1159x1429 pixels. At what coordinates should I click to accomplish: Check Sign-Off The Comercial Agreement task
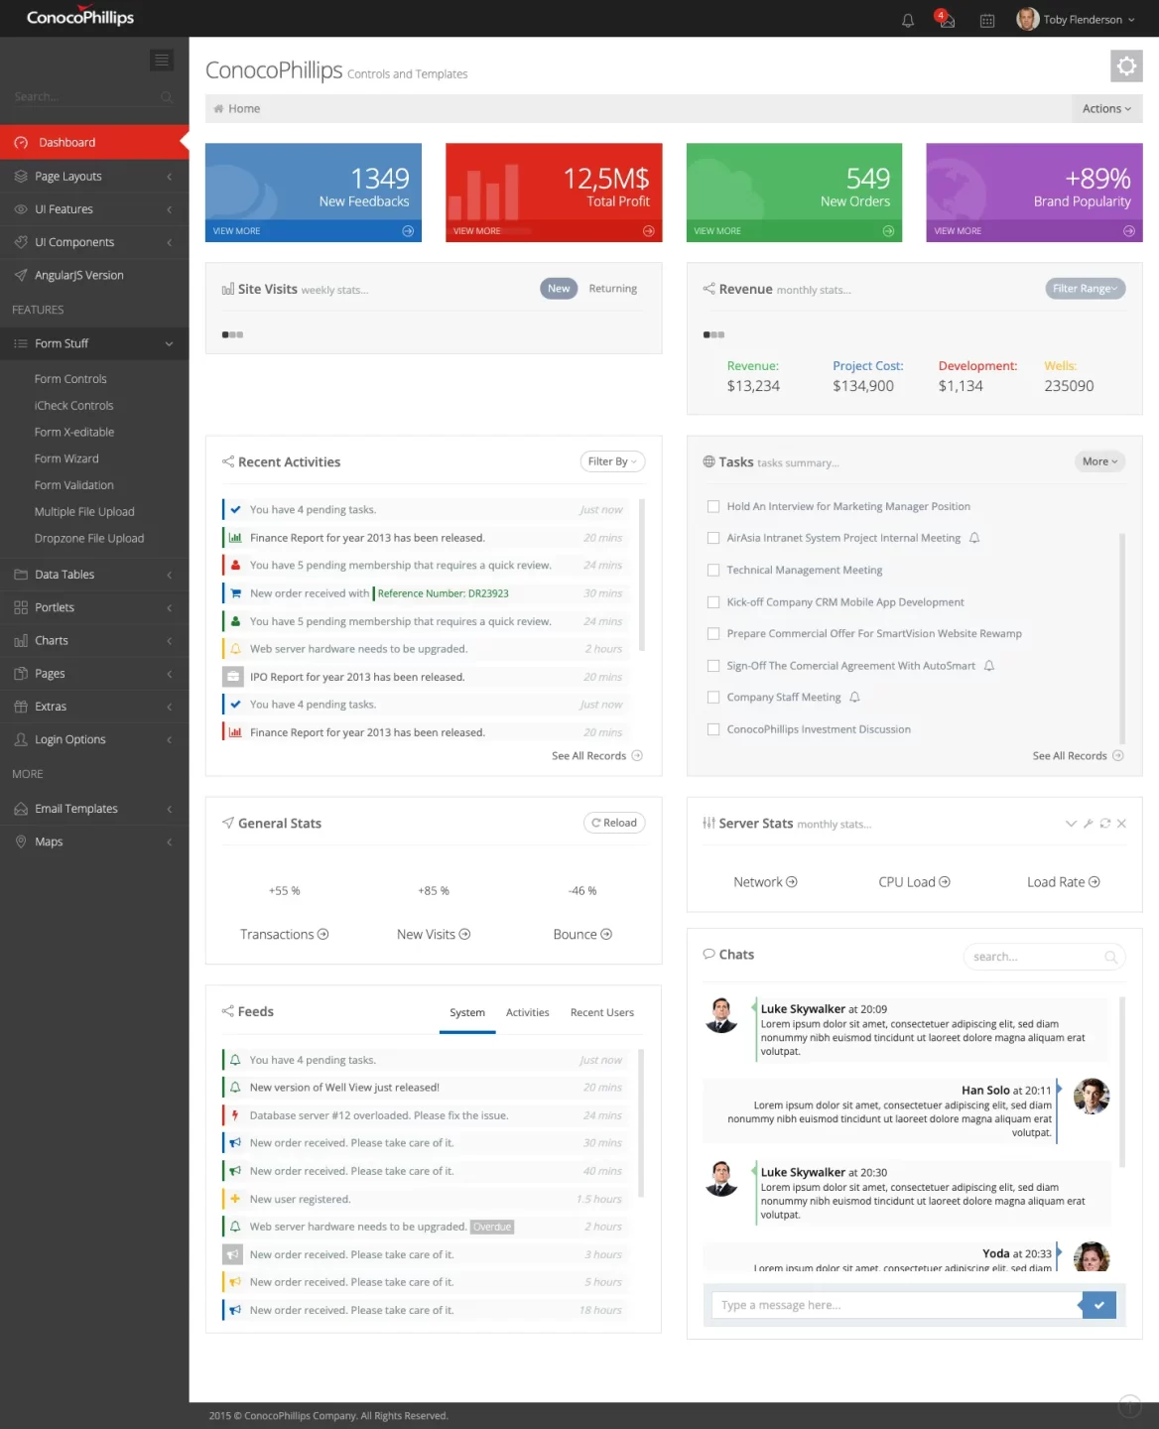point(713,666)
